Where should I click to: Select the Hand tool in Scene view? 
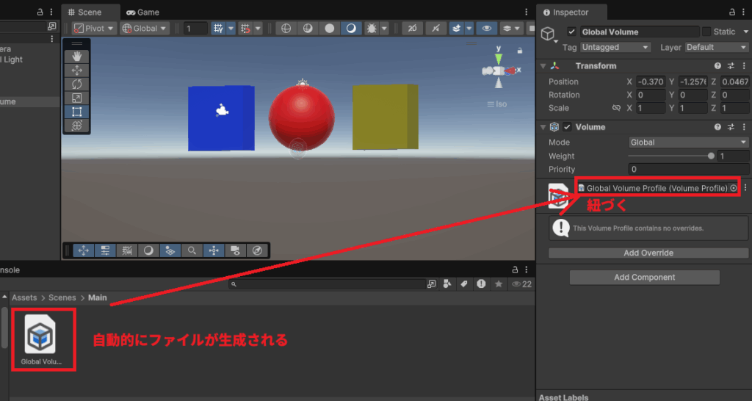(x=76, y=57)
